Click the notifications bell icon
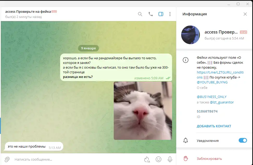 coord(186,141)
